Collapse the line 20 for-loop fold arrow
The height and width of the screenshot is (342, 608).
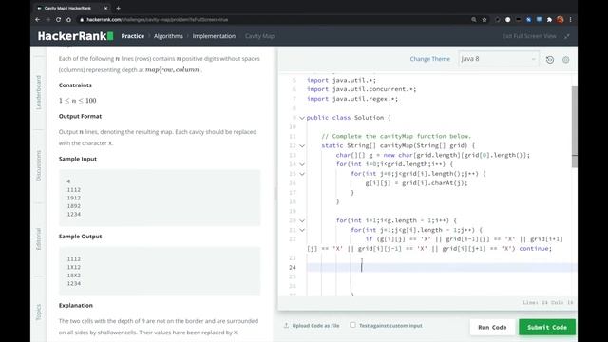(302, 220)
